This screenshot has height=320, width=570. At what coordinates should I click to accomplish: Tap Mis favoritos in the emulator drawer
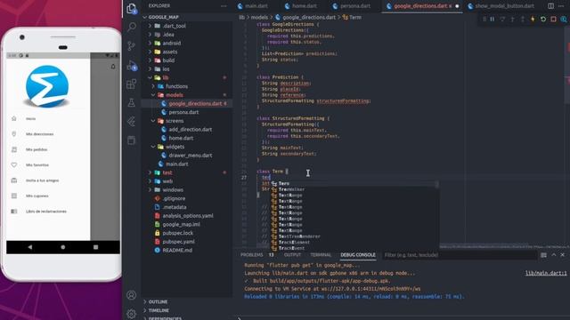[37, 165]
